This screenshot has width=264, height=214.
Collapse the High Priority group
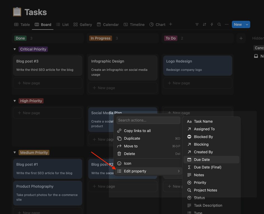[x=15, y=101]
